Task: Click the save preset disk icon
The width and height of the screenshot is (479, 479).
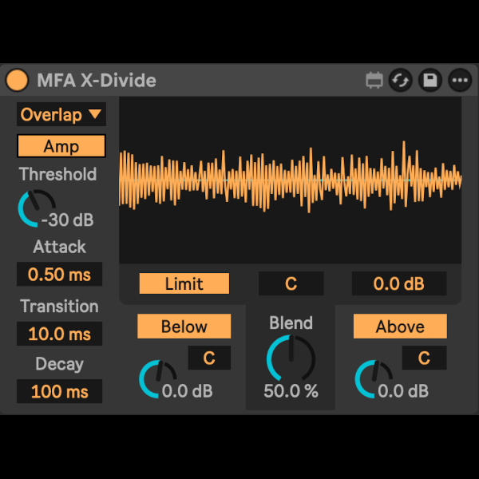Action: click(x=430, y=81)
